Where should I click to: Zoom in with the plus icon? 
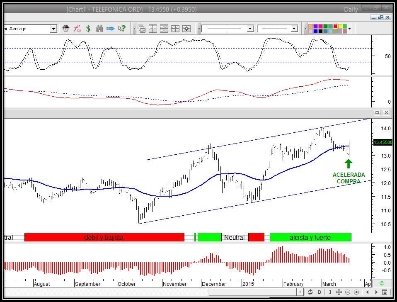(x=356, y=292)
